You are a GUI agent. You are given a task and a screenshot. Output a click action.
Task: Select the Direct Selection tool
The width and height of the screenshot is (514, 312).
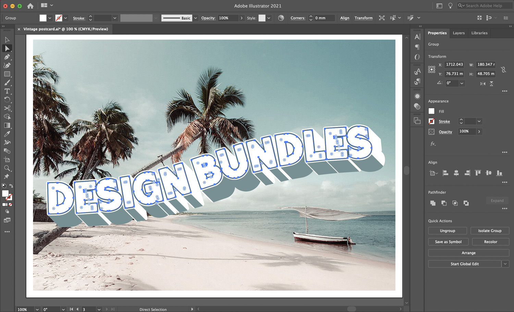[x=7, y=48]
